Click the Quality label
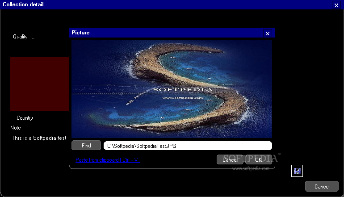The height and width of the screenshot is (197, 344). [x=20, y=37]
